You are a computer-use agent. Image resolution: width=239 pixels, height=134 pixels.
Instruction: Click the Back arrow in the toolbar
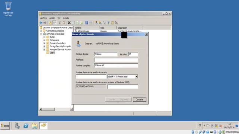tap(41, 23)
